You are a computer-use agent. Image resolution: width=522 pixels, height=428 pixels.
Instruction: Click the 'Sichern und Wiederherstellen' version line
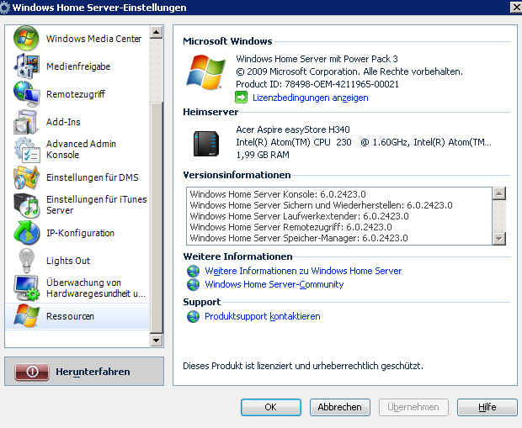coord(321,205)
